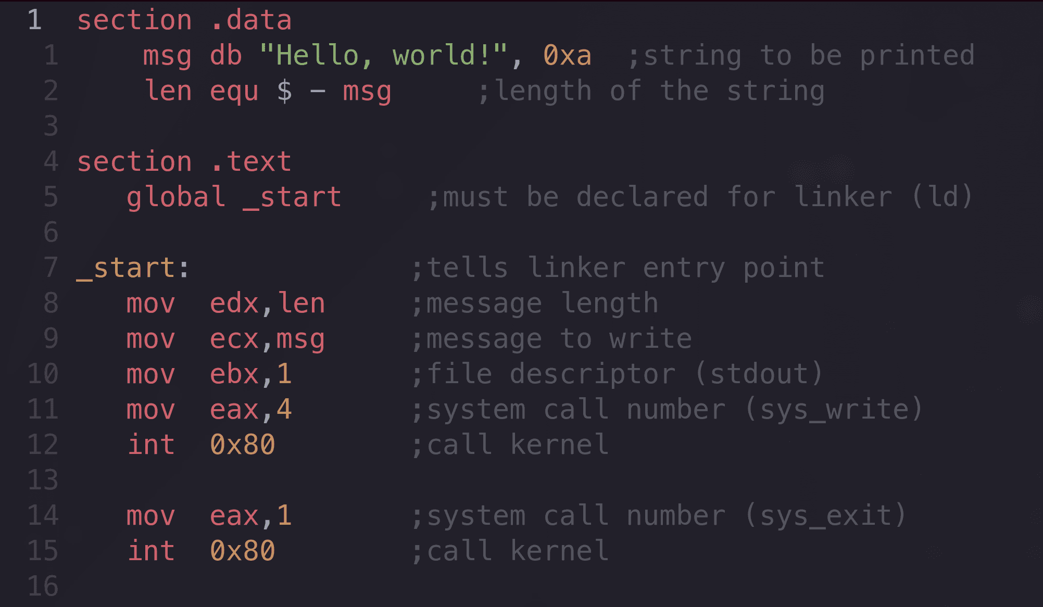This screenshot has width=1043, height=607.
Task: Click the ";must be declared for linker" comment
Action: tap(700, 197)
